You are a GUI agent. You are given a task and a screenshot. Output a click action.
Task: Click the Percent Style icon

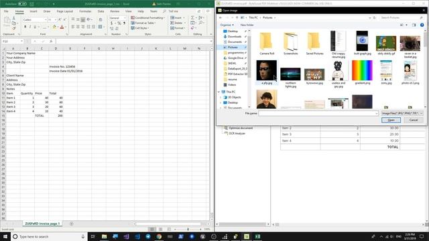point(119,23)
